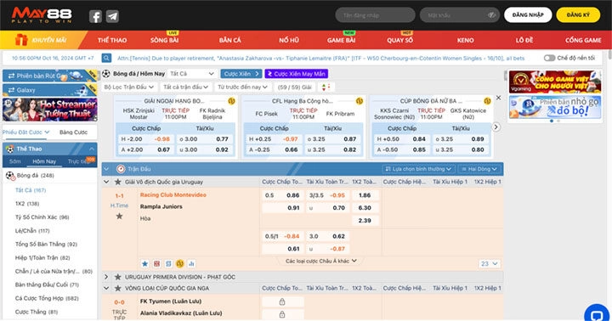
Task: Click the Cược Xiên button
Action: click(241, 74)
